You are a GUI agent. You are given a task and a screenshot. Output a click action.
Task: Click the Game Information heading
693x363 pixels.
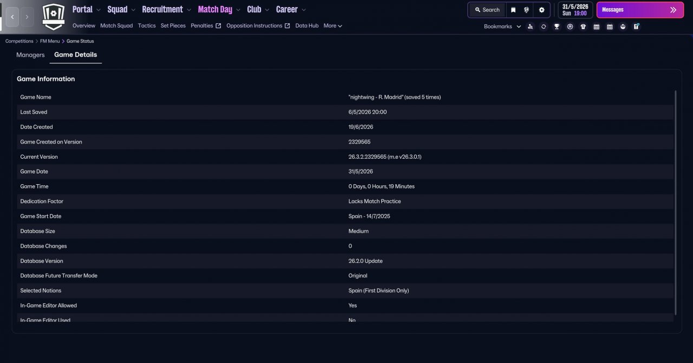click(46, 79)
